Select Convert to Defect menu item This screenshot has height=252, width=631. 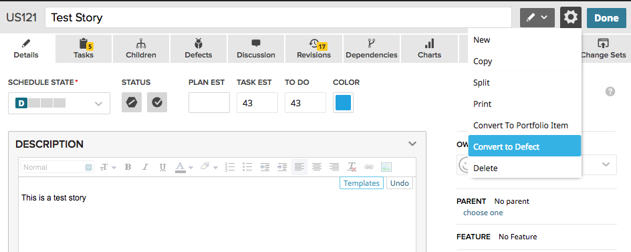pos(525,146)
